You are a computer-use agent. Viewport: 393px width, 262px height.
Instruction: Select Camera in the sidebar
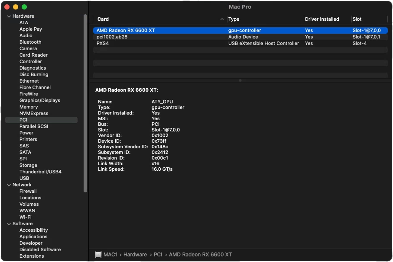[x=28, y=48]
